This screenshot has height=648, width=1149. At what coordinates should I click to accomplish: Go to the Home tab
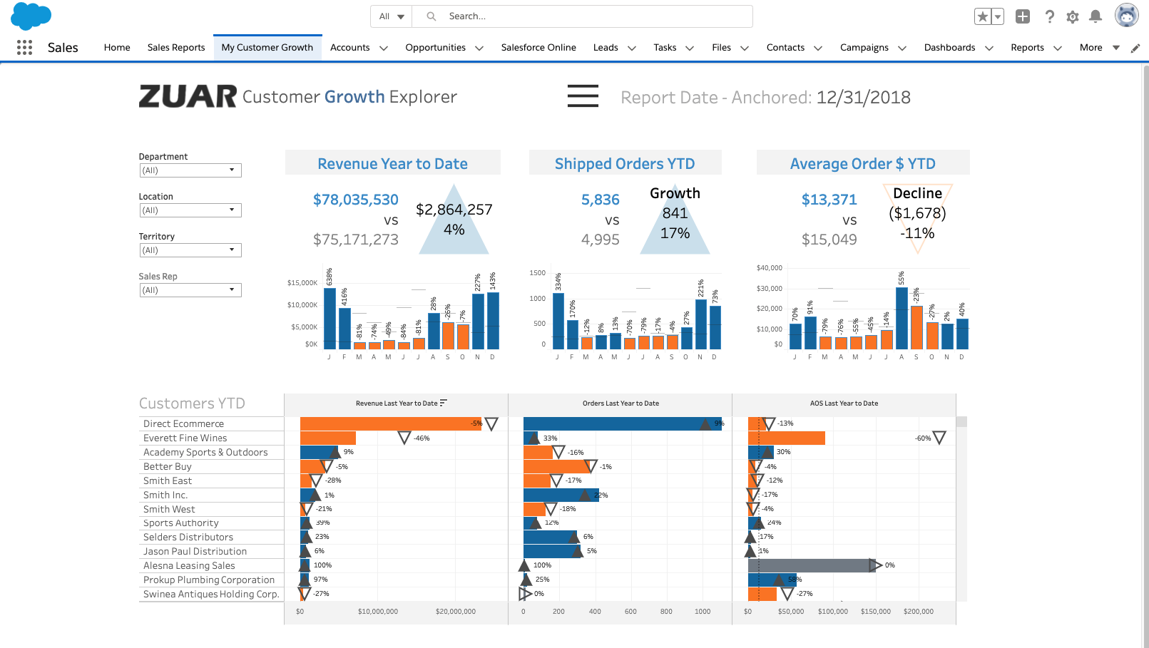117,48
